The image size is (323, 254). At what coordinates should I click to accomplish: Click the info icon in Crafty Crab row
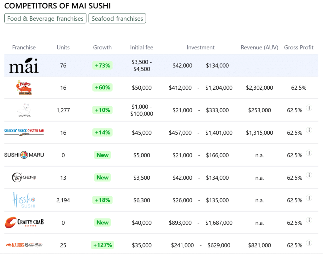(x=309, y=220)
